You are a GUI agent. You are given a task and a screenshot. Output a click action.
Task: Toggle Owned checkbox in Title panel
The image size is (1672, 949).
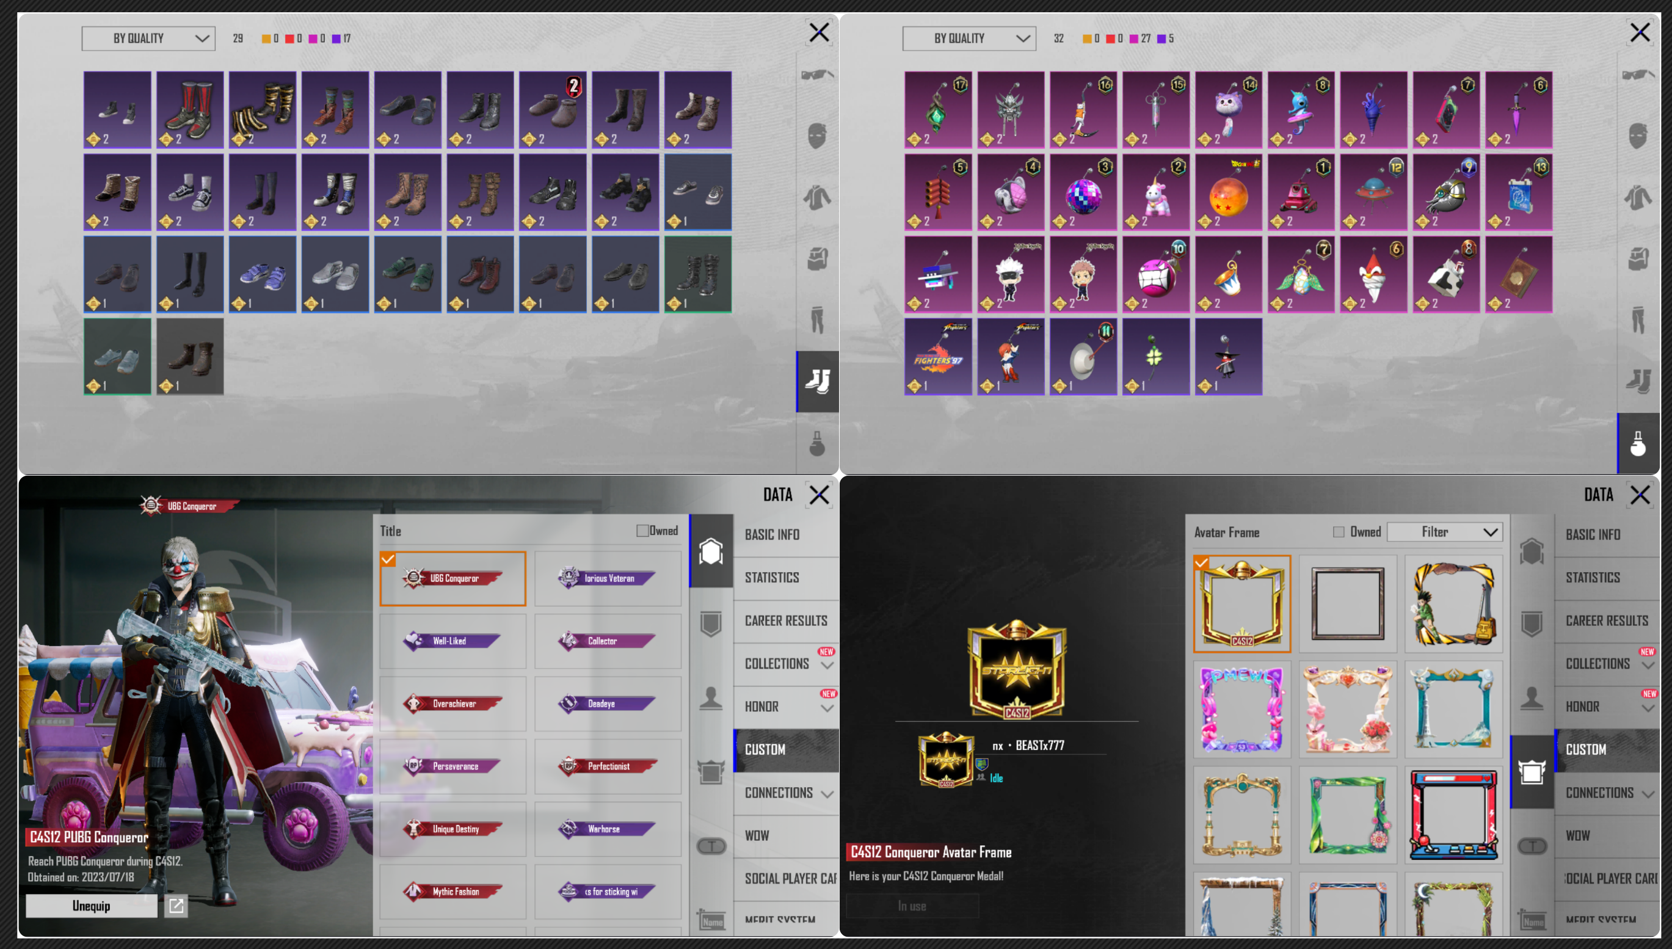point(642,531)
